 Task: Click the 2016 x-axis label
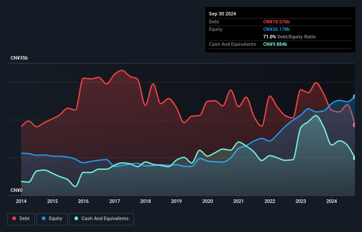(x=83, y=201)
